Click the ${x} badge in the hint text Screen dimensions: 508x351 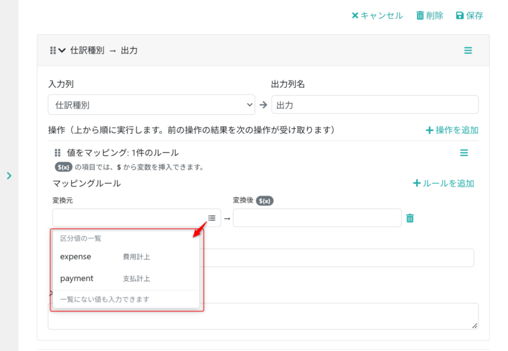[x=63, y=167]
